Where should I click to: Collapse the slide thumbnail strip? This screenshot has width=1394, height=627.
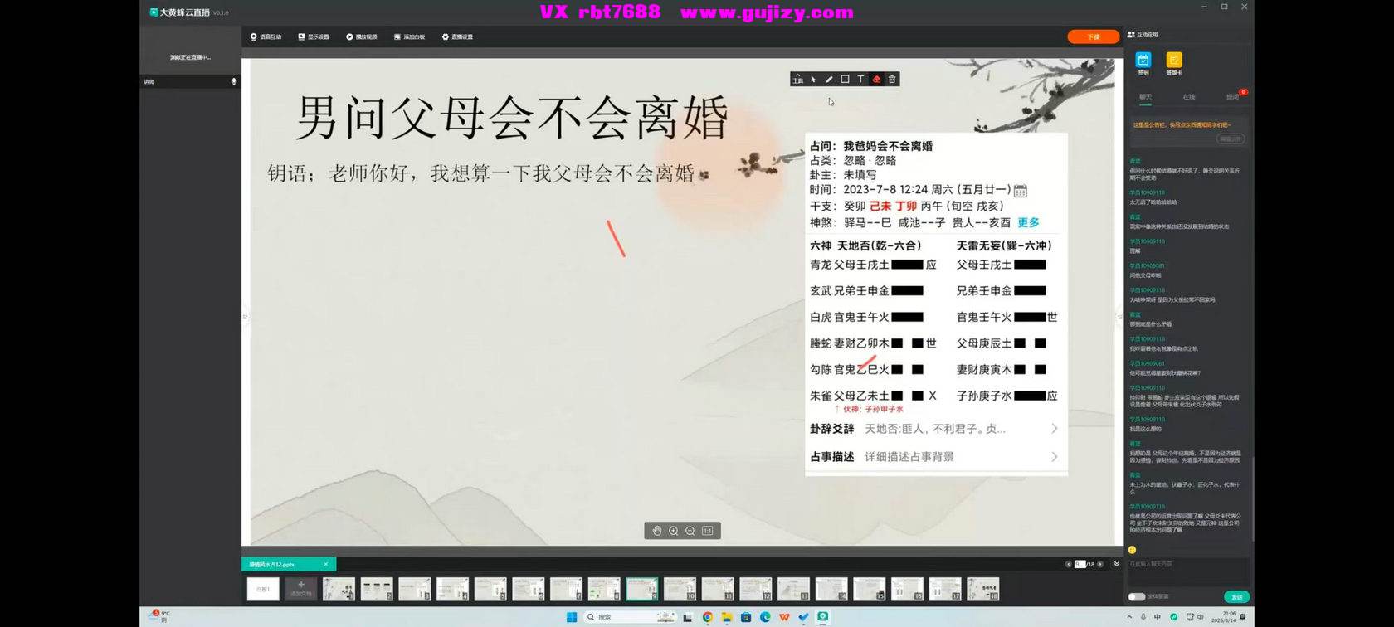1117,564
